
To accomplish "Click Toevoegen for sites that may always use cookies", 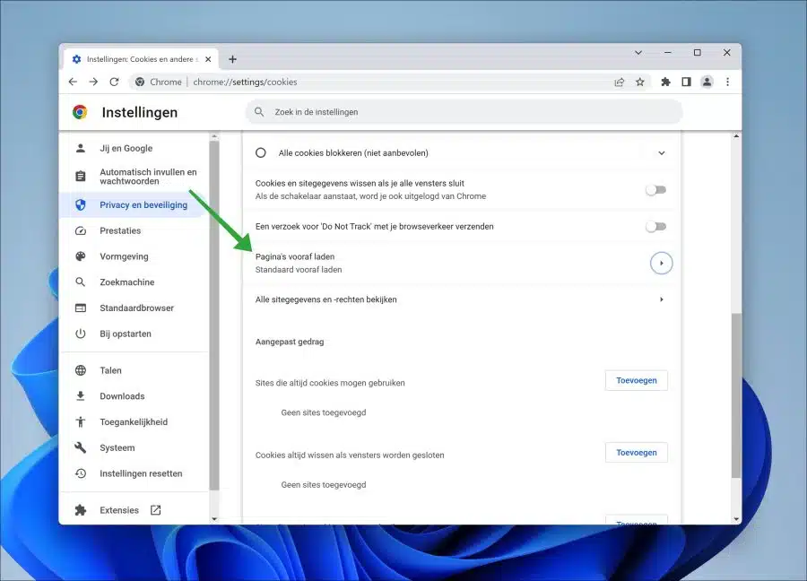I will pos(636,380).
